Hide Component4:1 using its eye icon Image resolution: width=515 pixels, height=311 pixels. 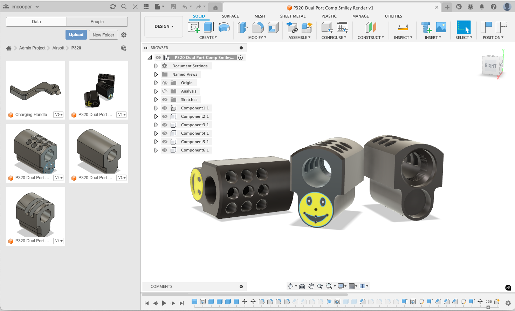(x=165, y=133)
